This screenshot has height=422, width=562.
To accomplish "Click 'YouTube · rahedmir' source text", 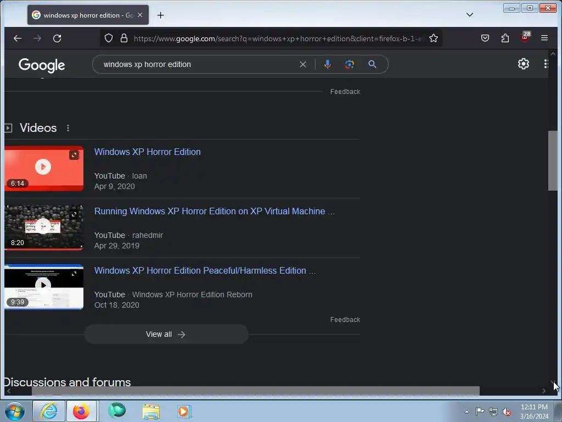I will [128, 235].
